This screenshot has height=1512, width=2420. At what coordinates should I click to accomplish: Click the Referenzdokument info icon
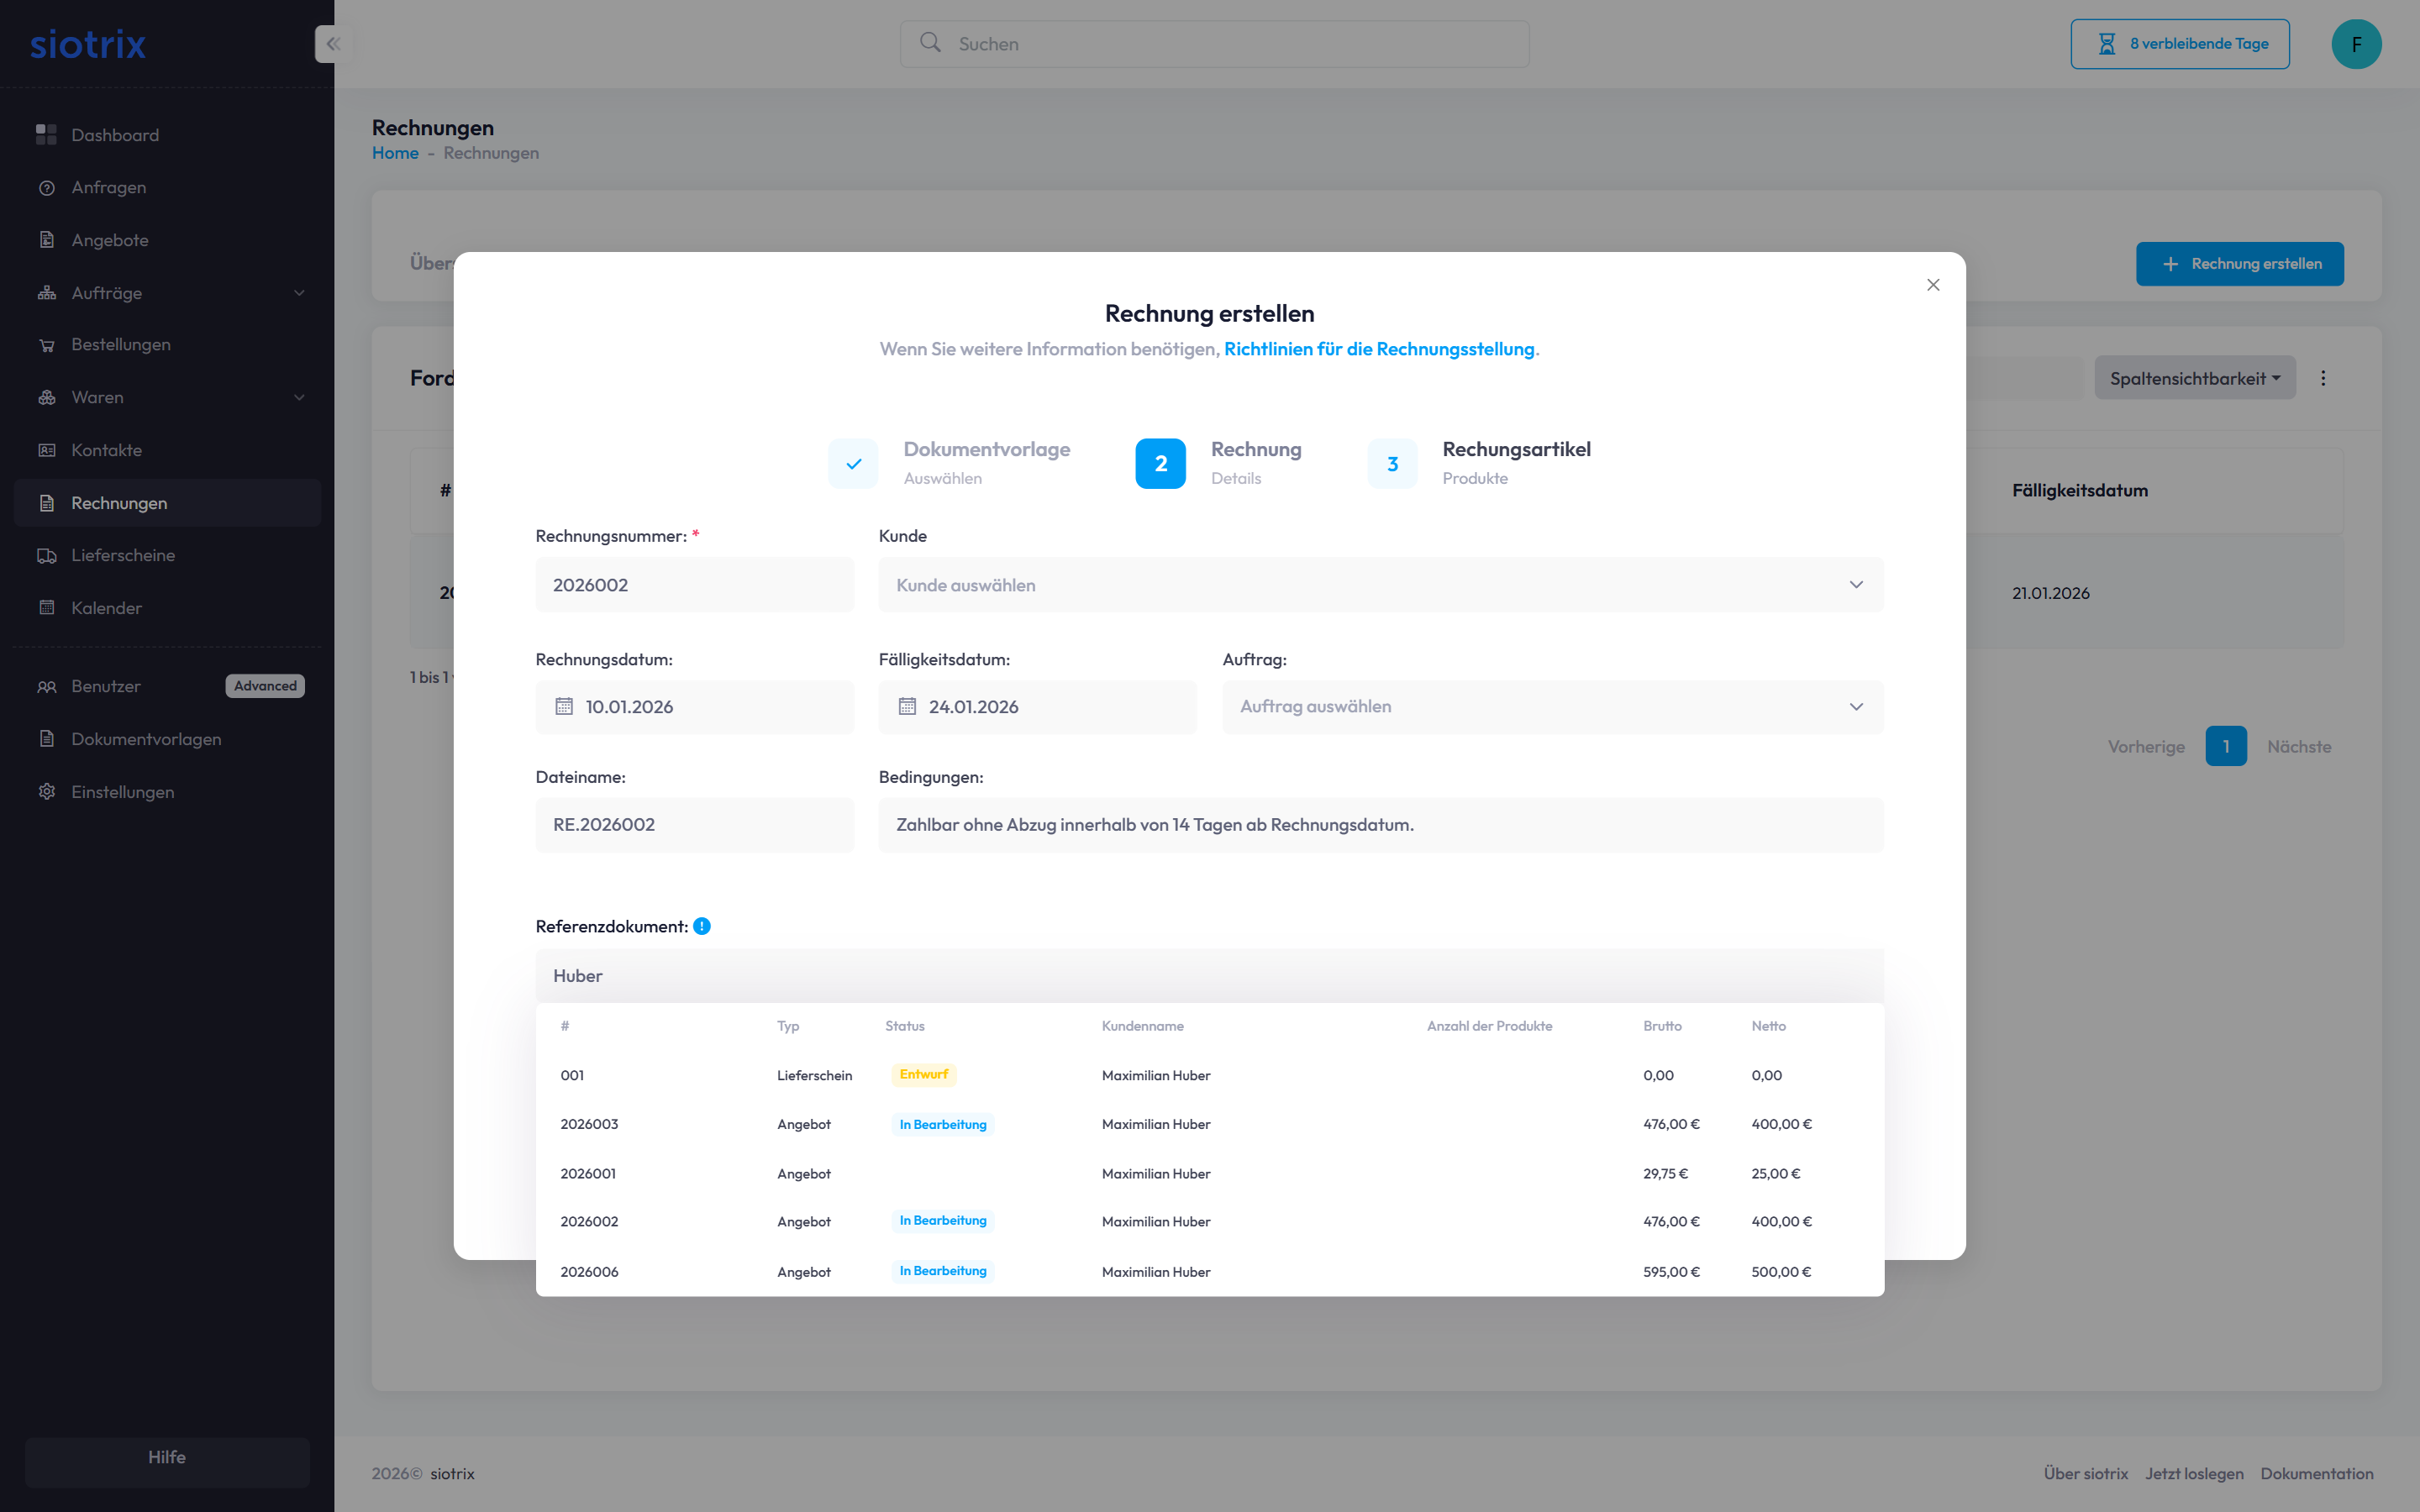(702, 926)
